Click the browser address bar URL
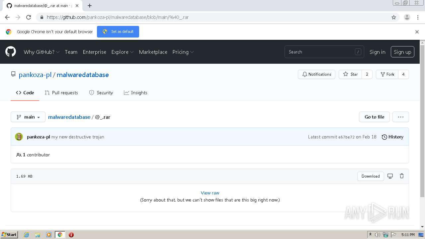 coord(118,17)
